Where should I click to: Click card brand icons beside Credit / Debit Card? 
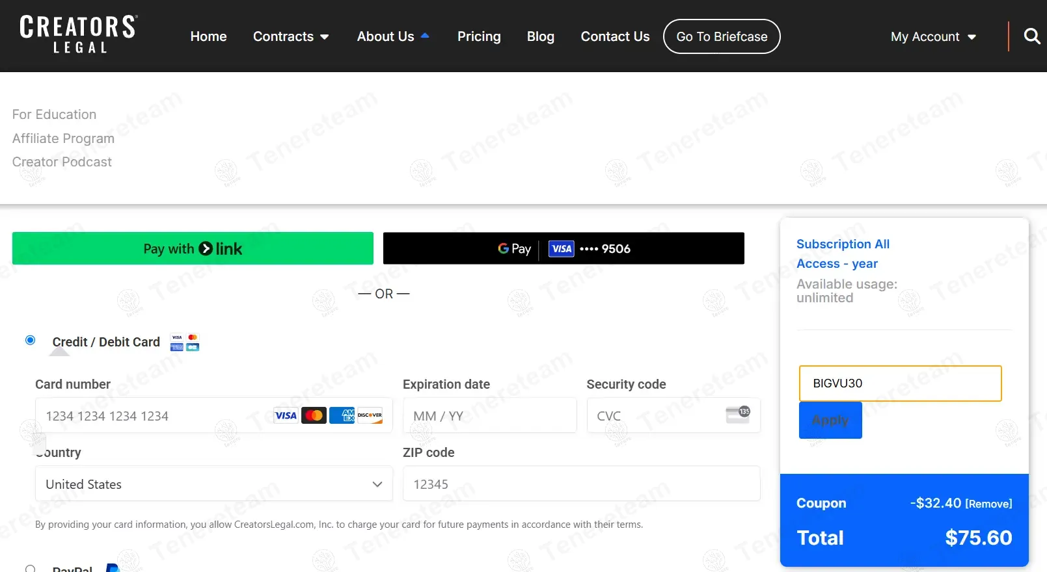click(185, 342)
